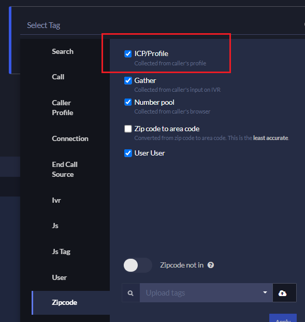
Task: Toggle the Zipcode not in switch
Action: pyautogui.click(x=138, y=265)
